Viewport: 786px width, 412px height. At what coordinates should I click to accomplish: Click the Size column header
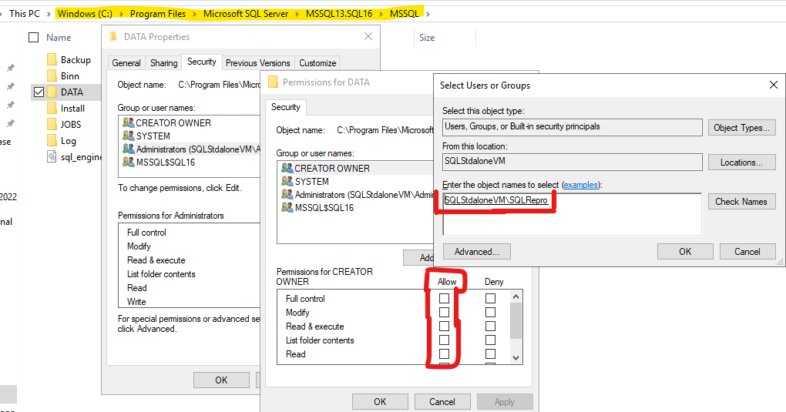[427, 38]
